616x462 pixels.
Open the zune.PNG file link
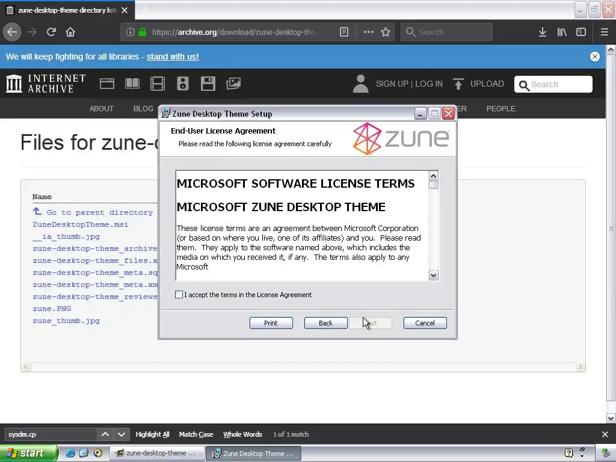tap(52, 309)
